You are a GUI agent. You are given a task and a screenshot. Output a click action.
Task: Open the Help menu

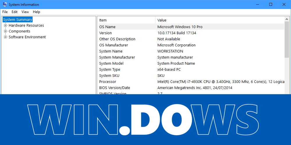(x=36, y=12)
